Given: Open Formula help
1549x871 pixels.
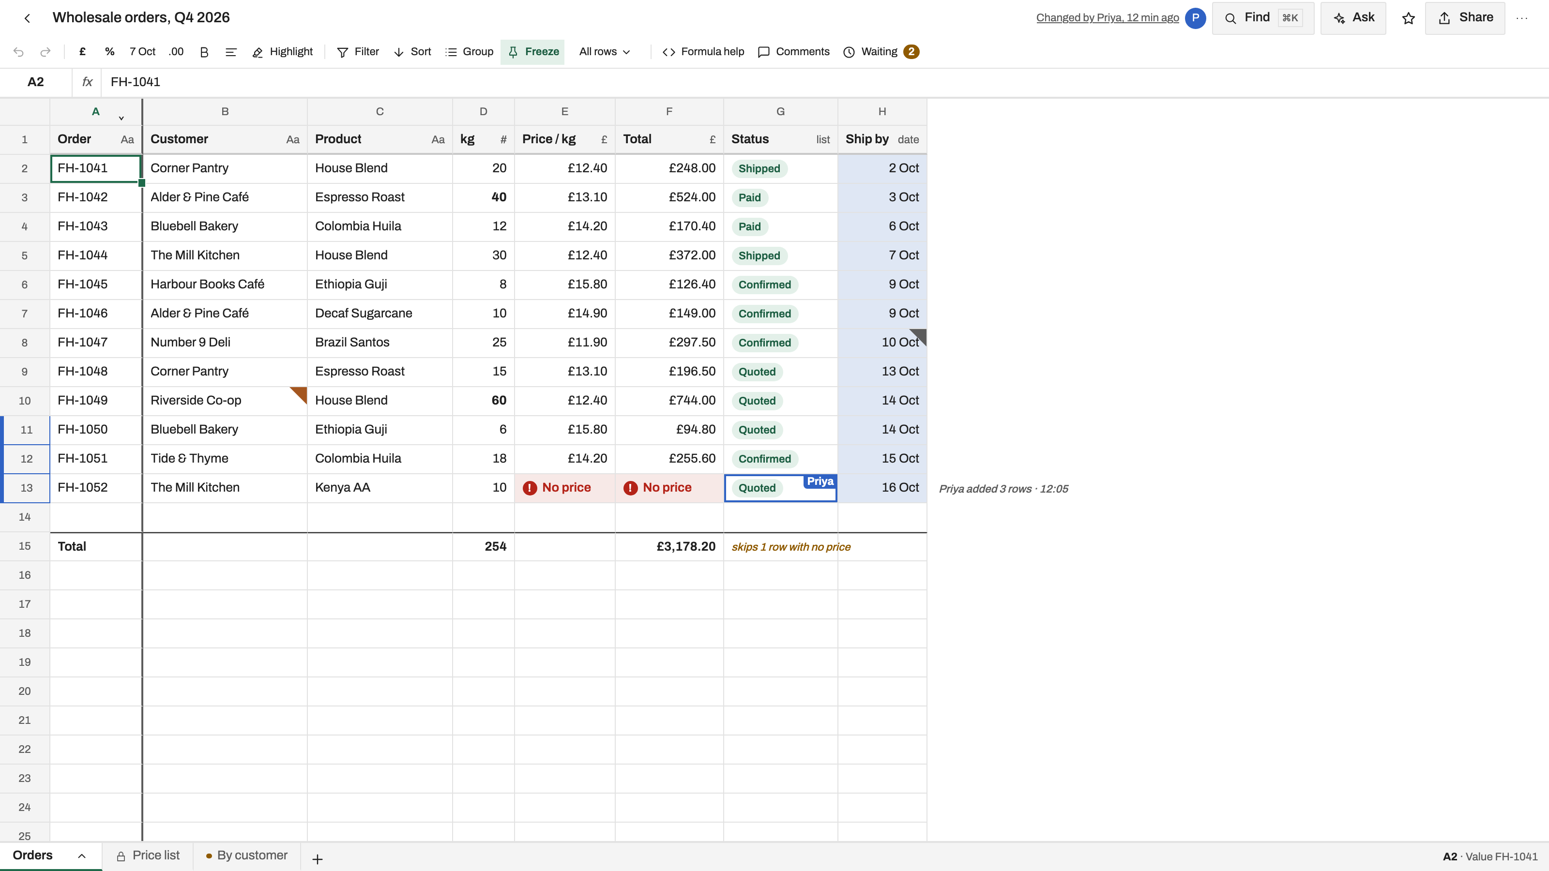Looking at the screenshot, I should pyautogui.click(x=703, y=52).
